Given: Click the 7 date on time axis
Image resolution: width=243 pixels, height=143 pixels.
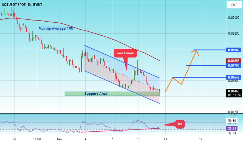Looking at the screenshot, I should [x=112, y=139].
